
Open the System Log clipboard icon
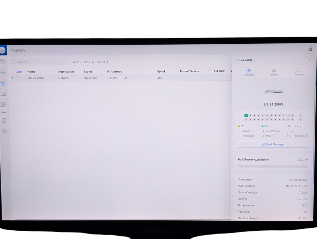(4, 120)
